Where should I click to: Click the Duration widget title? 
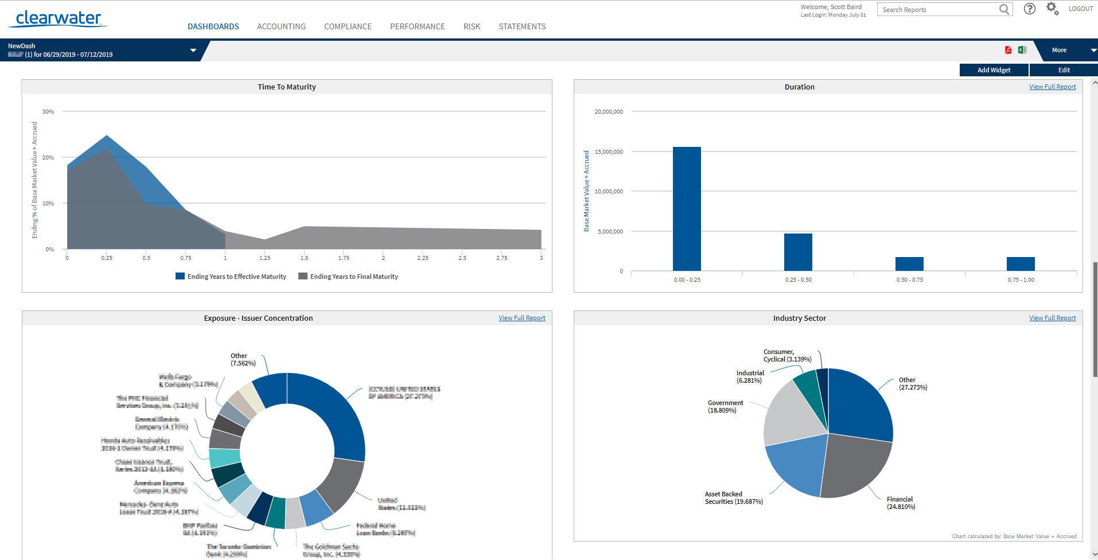point(800,87)
